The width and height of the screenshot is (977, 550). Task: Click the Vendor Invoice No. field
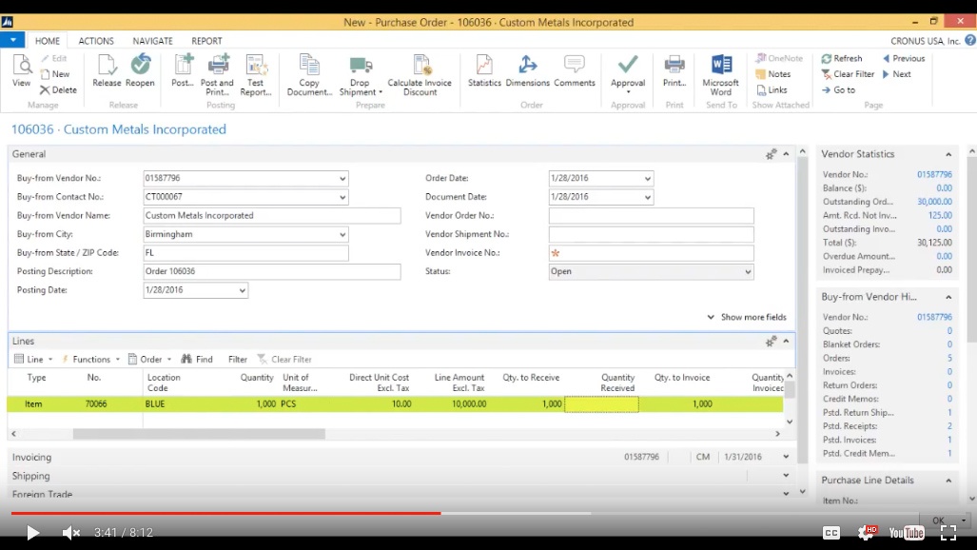point(651,253)
